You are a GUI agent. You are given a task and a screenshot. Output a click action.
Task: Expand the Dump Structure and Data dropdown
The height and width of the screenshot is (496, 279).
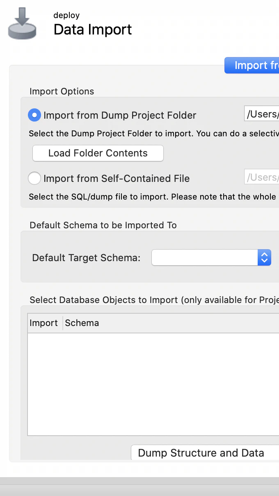tap(205, 453)
